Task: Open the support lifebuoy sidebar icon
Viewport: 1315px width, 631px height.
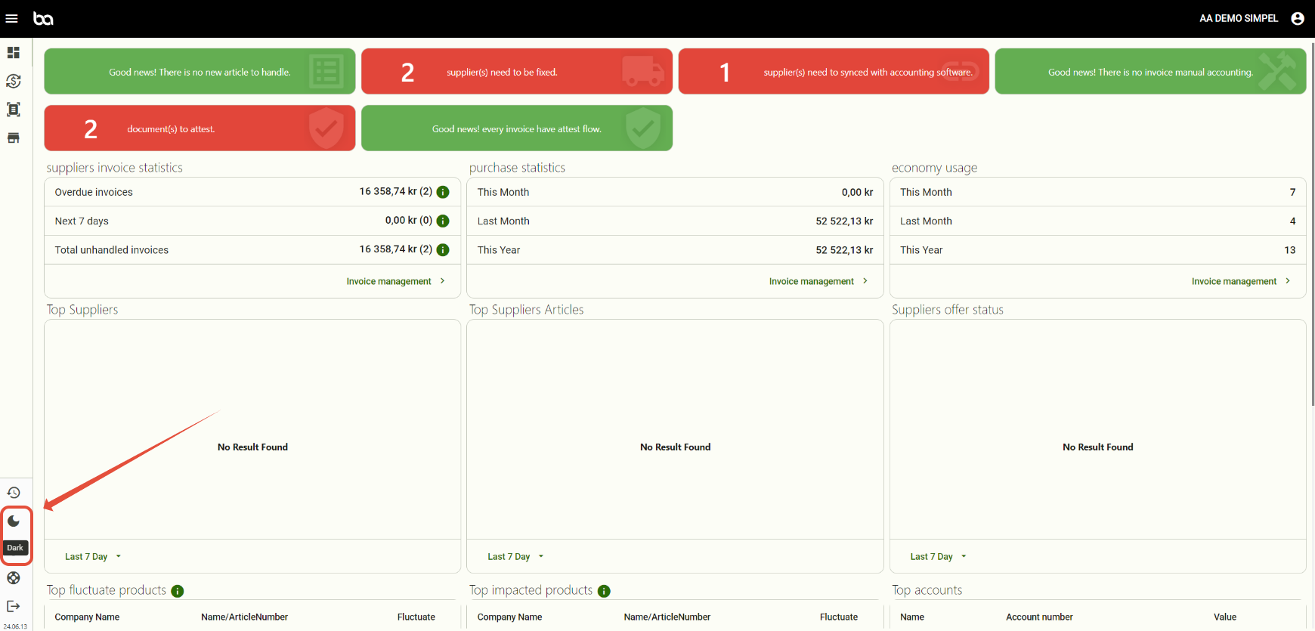Action: click(x=14, y=578)
